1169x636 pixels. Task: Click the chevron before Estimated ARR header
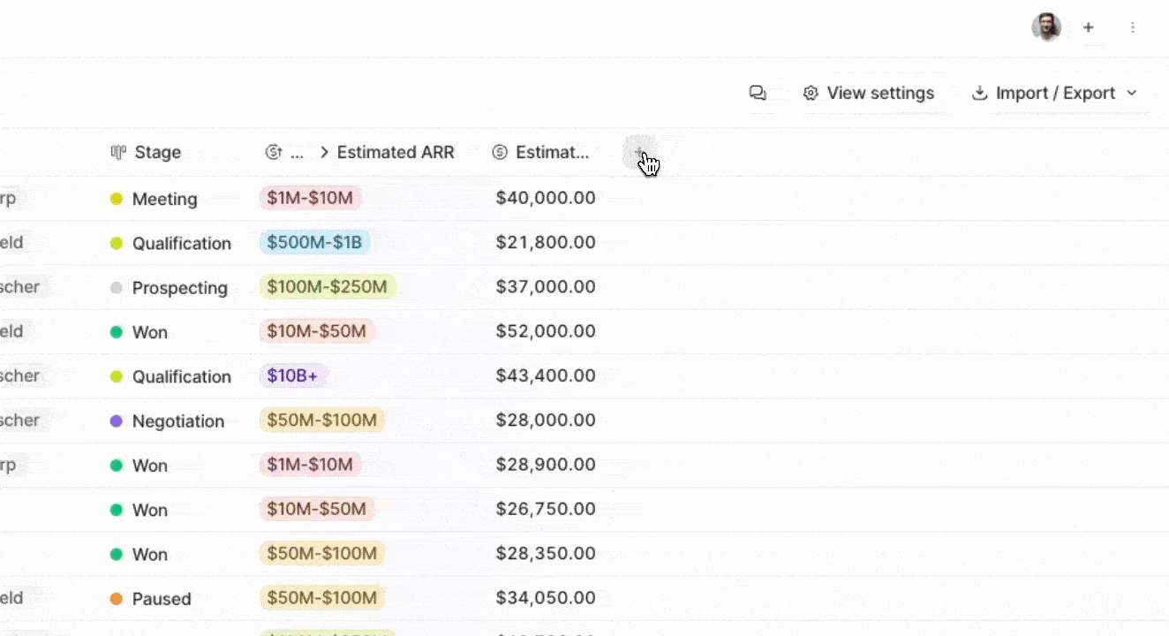click(324, 152)
